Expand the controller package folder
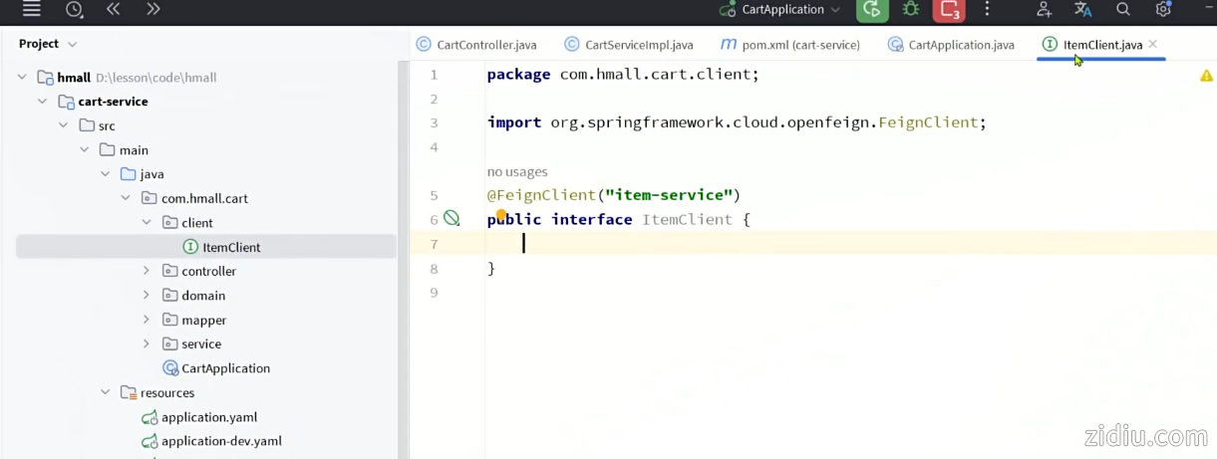Image resolution: width=1217 pixels, height=459 pixels. (147, 271)
